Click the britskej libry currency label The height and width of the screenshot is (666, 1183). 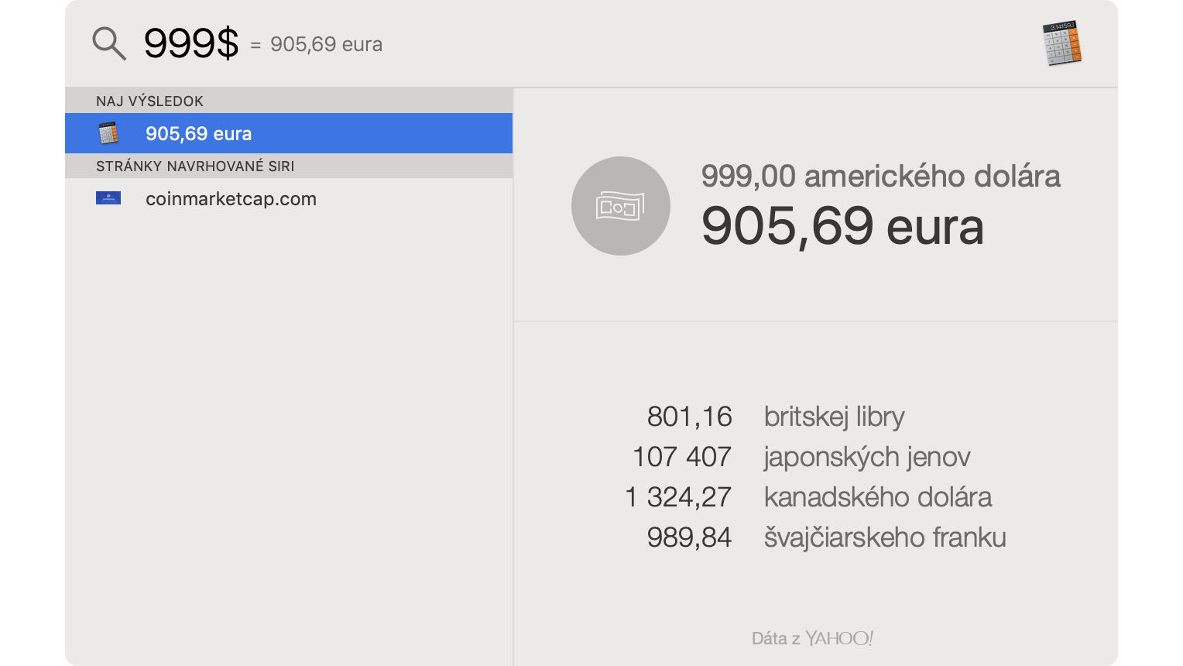click(x=835, y=417)
